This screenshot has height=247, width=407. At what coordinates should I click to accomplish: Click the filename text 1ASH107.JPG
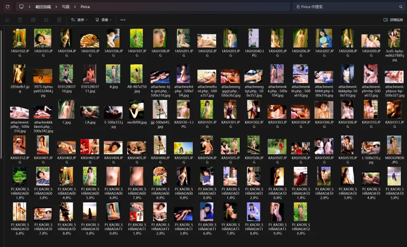point(137,53)
